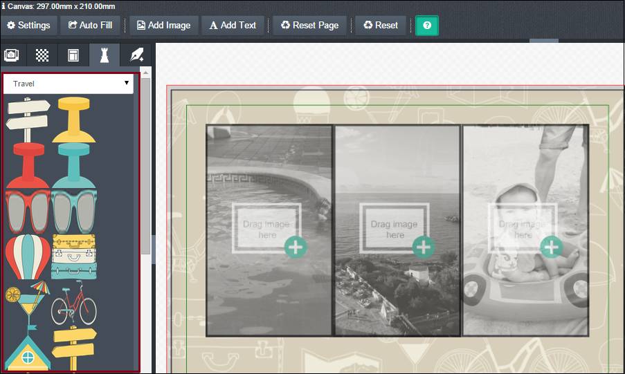Click the Auto Fill button
625x374 pixels.
(x=90, y=26)
